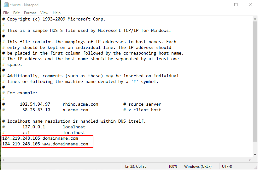
Task: Click the "*hosts - Notepad" window title
Action: 24,5
